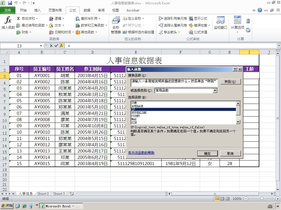
Task: Expand the Name Box dropdown arrow
Action: point(41,46)
